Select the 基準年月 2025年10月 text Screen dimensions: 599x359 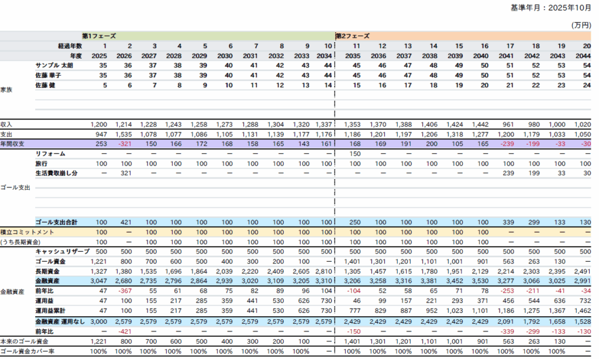click(550, 8)
